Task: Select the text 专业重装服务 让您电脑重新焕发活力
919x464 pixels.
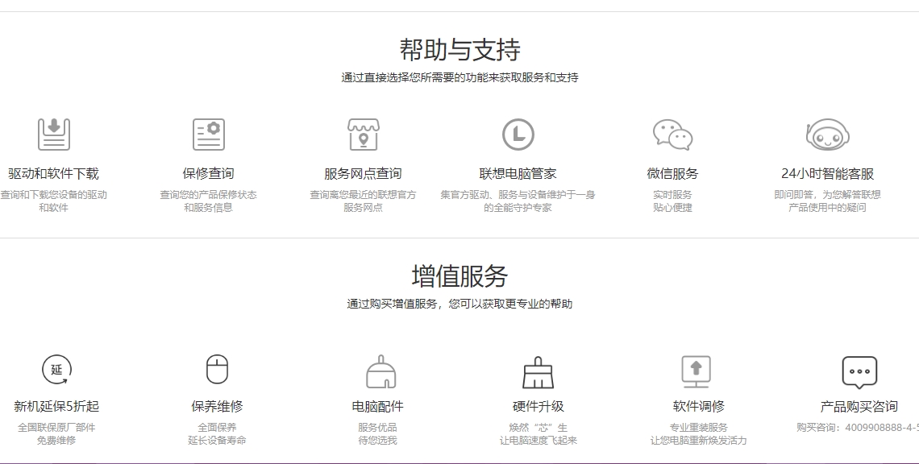Action: pyautogui.click(x=699, y=433)
